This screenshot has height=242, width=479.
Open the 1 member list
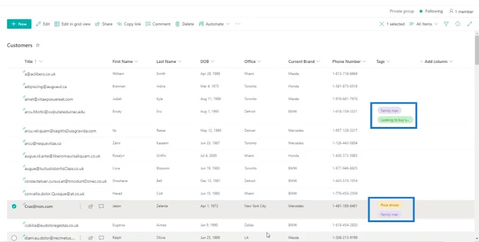(x=461, y=11)
